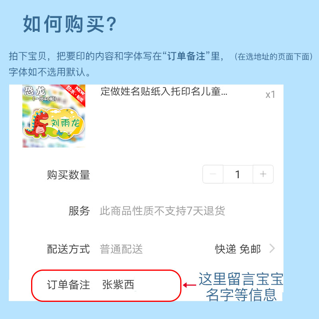Increase purchase quantity with plus button
Image resolution: width=319 pixels, height=319 pixels.
tap(263, 174)
